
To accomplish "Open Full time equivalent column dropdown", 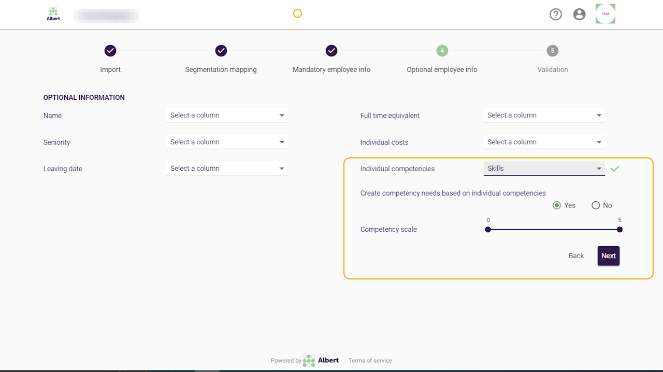I will (x=544, y=115).
